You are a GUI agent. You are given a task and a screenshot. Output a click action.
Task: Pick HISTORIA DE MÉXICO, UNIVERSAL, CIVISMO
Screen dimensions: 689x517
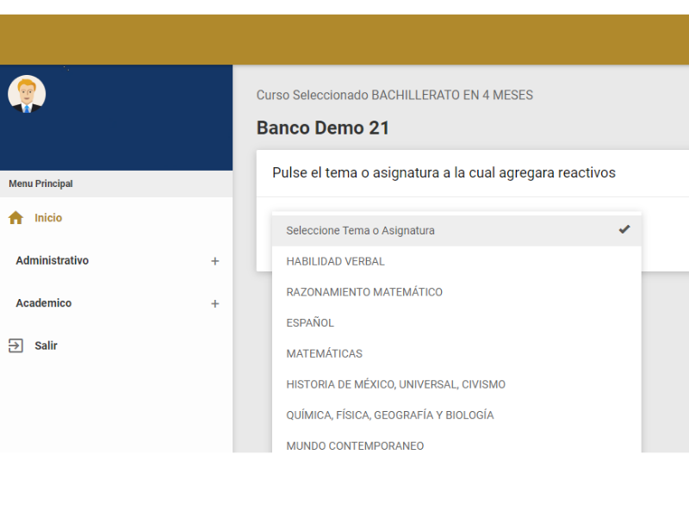(395, 384)
